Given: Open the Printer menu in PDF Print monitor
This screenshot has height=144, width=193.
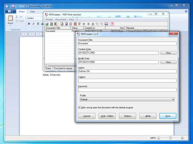Looking at the screenshot, I should pos(49,20).
